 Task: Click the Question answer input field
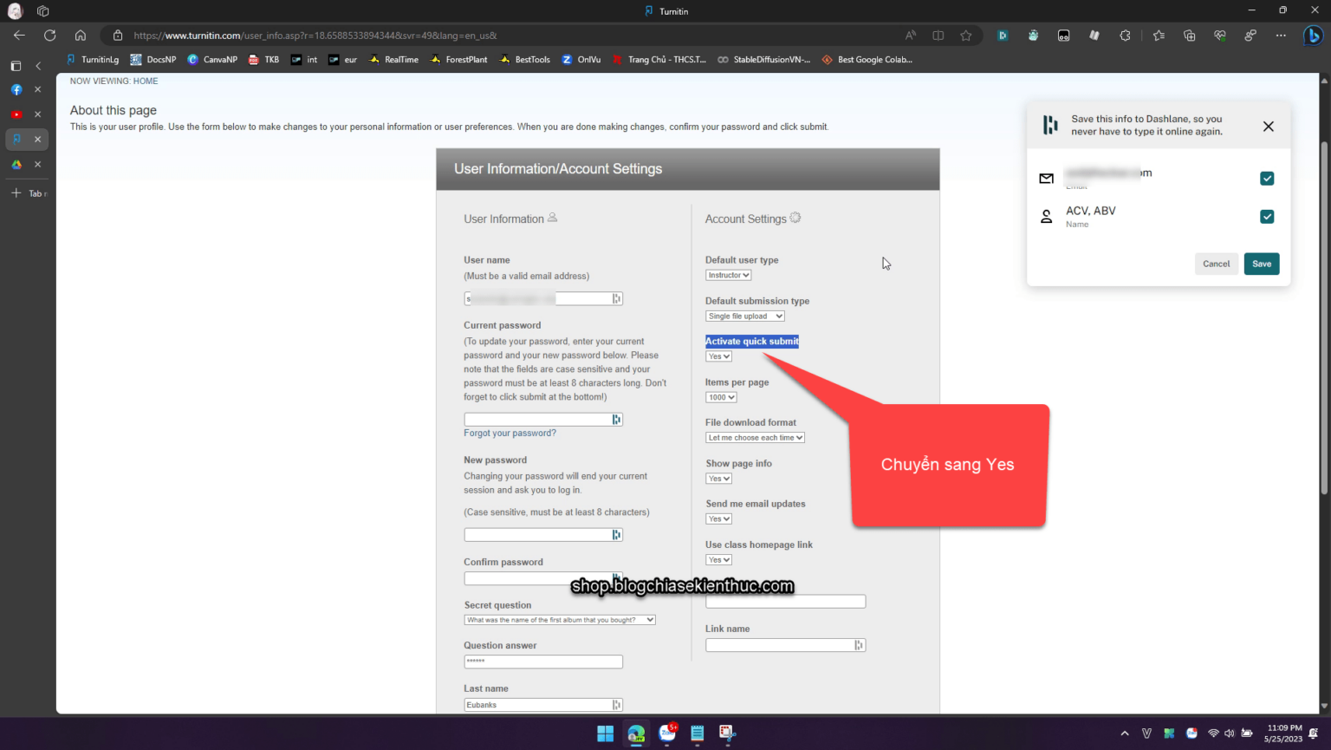(x=543, y=661)
